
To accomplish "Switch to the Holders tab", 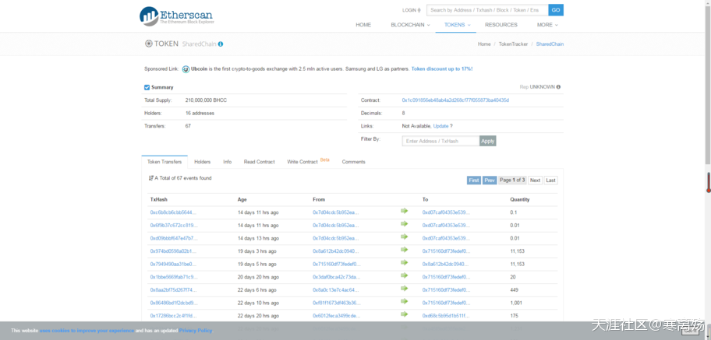I will [x=202, y=162].
